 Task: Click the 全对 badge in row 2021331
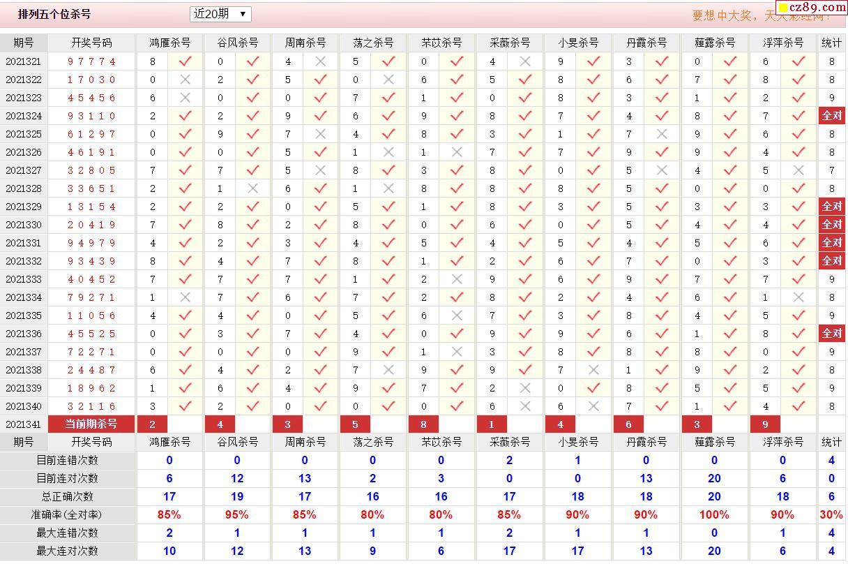tap(832, 243)
